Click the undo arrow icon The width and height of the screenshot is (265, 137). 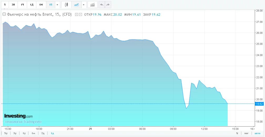101,4
